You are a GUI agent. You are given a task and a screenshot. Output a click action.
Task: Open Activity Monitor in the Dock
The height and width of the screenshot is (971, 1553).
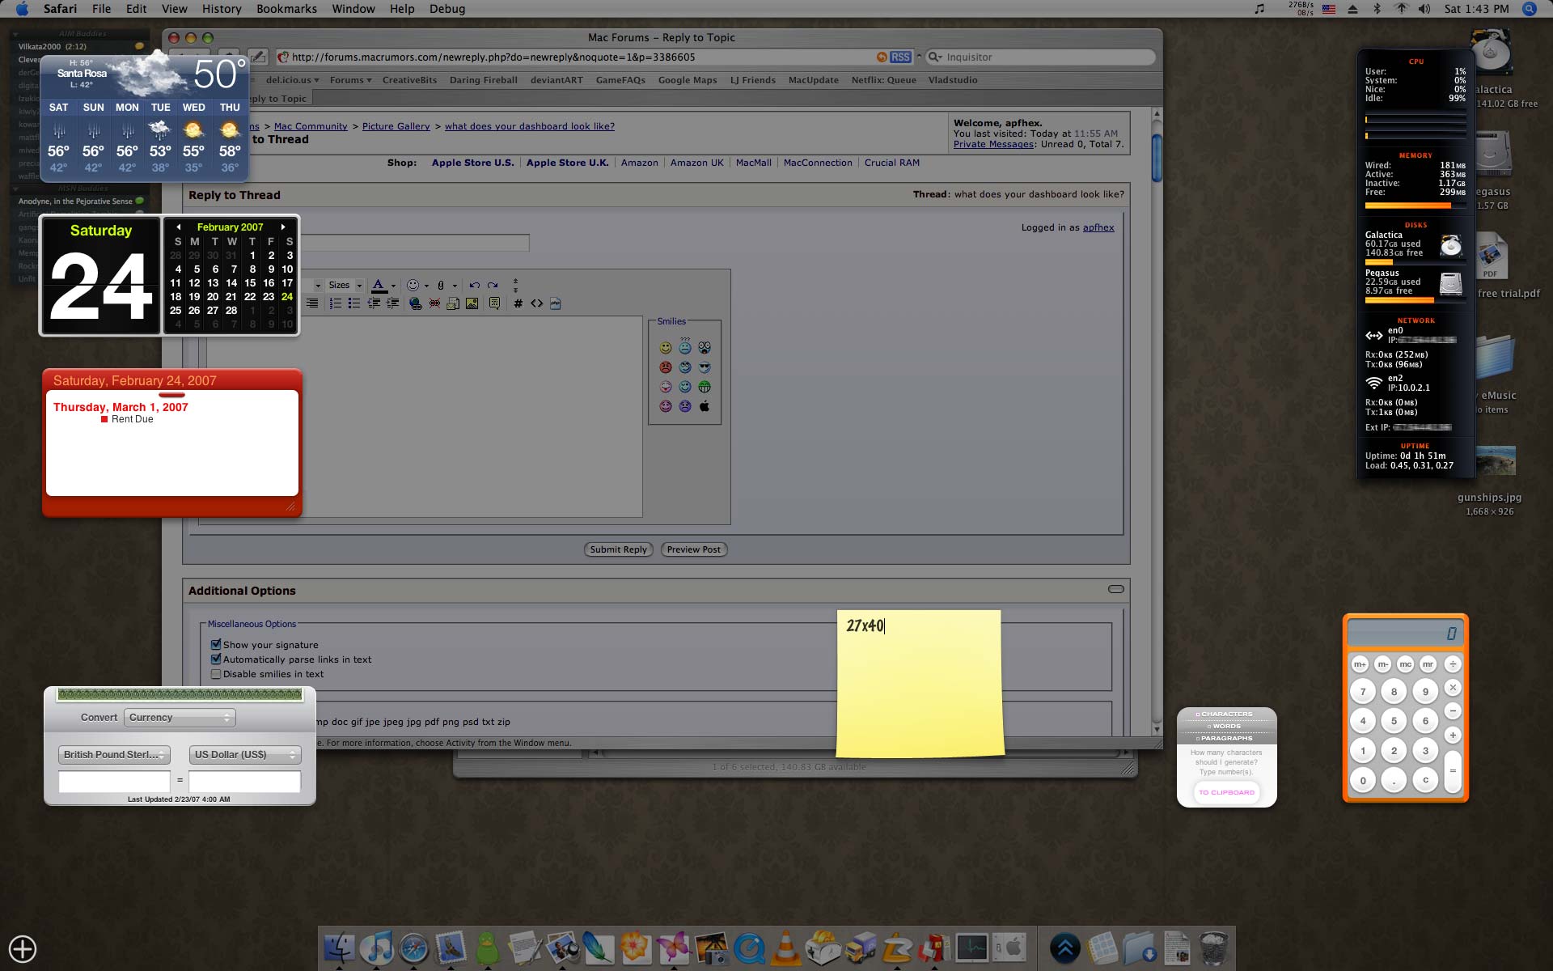tap(971, 948)
